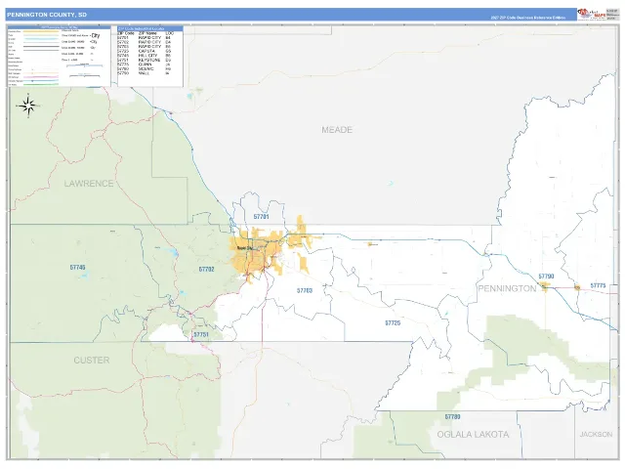Click the ZIP index table header bar
Viewport: 625px width, 469px height.
[x=150, y=28]
